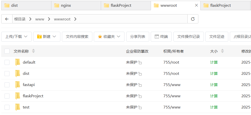251x115 pixels.
Task: Click the new-folder icon on 新建
Action: 39,37
